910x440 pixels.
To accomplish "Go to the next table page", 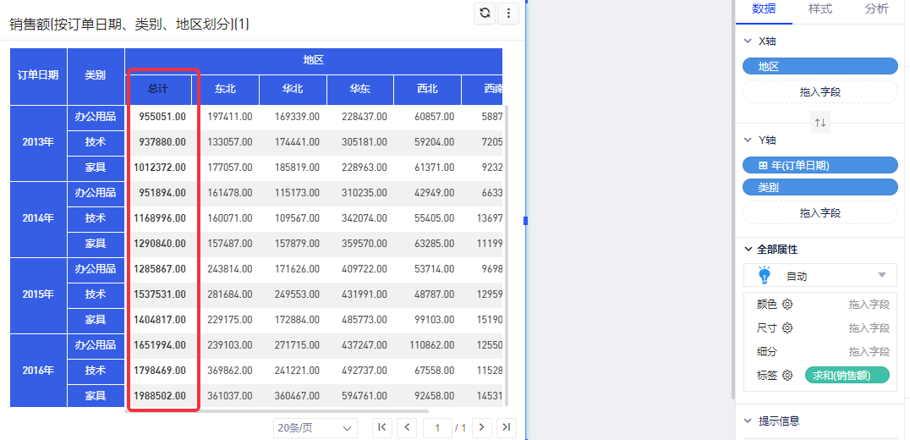I will (481, 428).
